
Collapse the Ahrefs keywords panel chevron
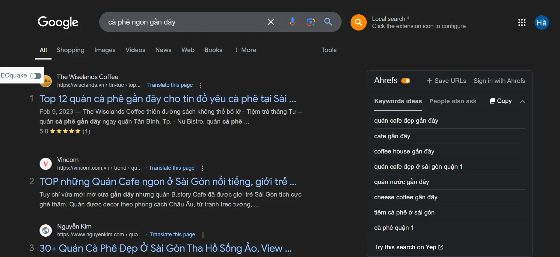(x=522, y=101)
